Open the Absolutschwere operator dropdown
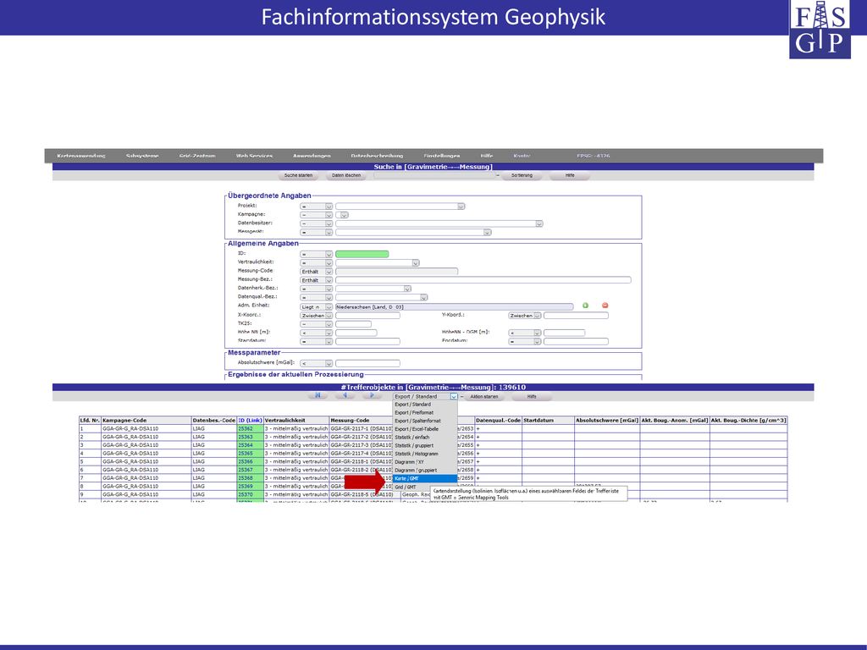The width and height of the screenshot is (867, 650). point(317,363)
